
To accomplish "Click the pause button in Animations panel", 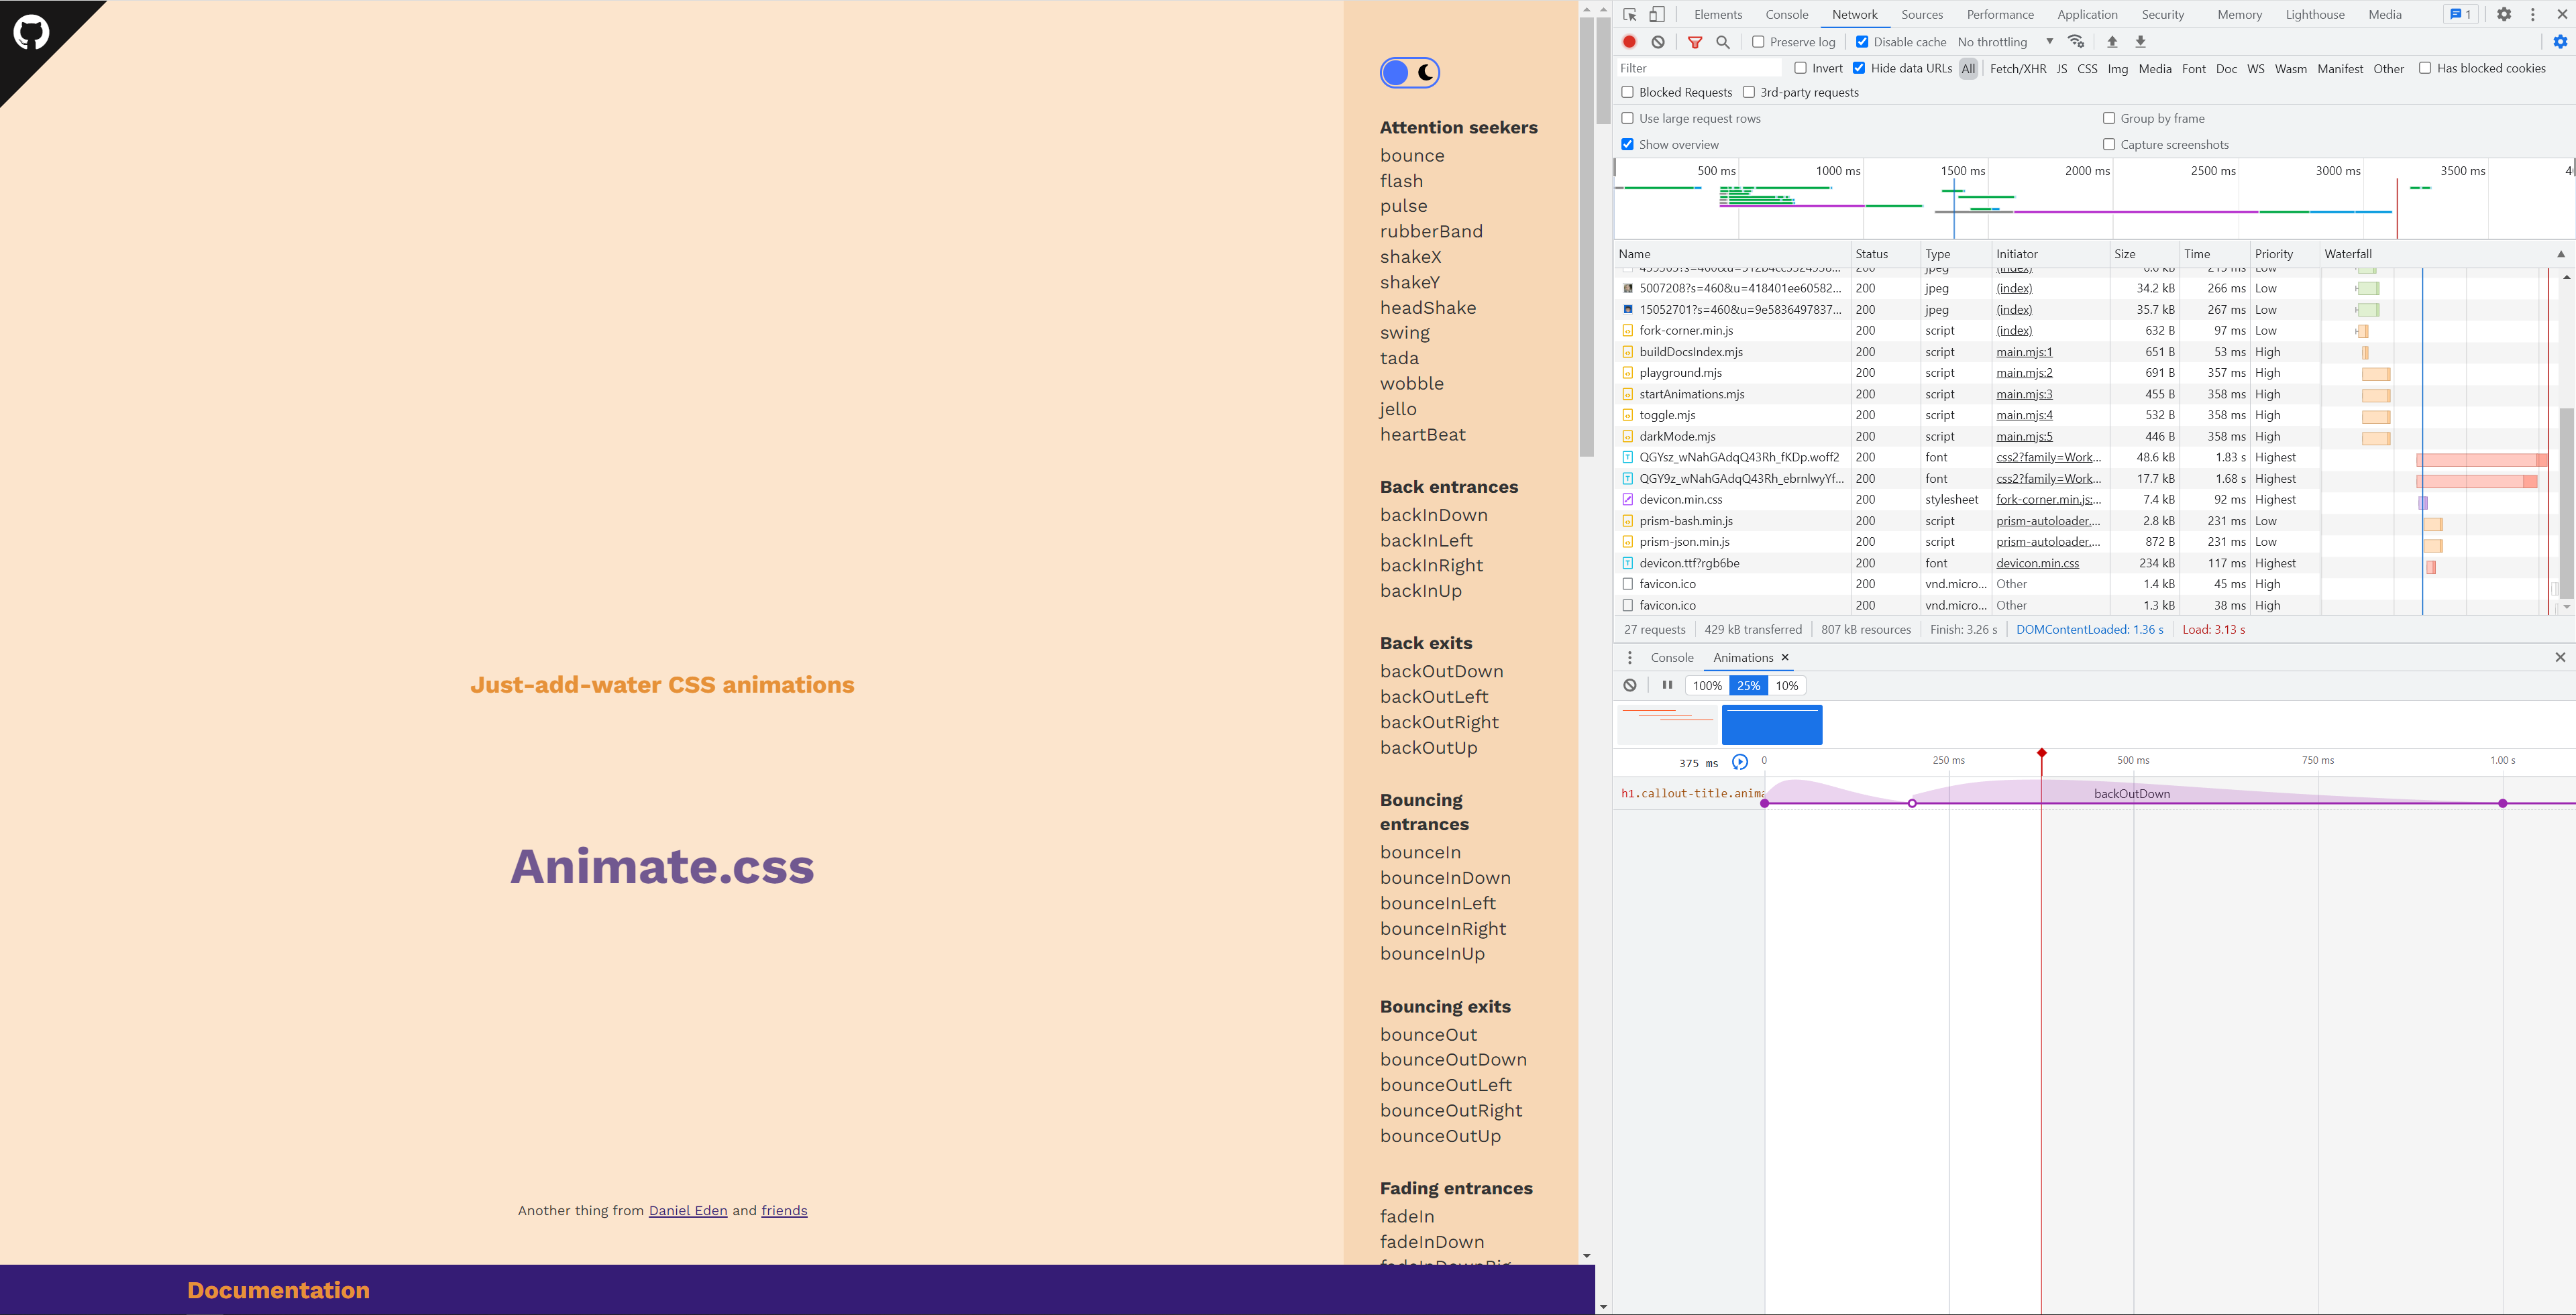I will coord(1665,685).
